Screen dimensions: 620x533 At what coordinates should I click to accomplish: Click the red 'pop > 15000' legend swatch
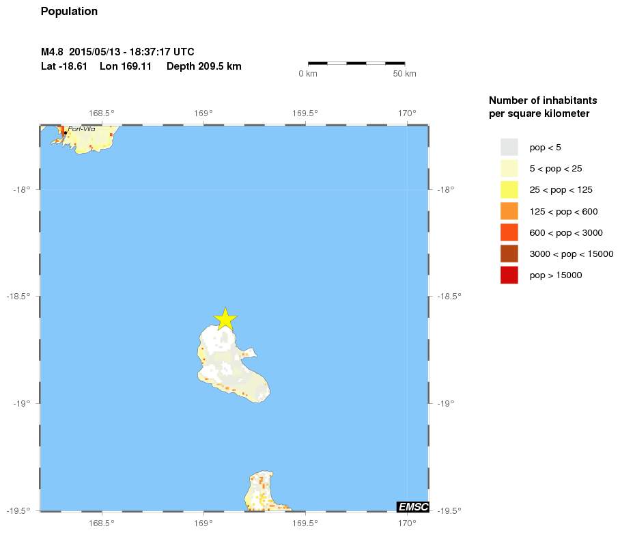pos(509,275)
